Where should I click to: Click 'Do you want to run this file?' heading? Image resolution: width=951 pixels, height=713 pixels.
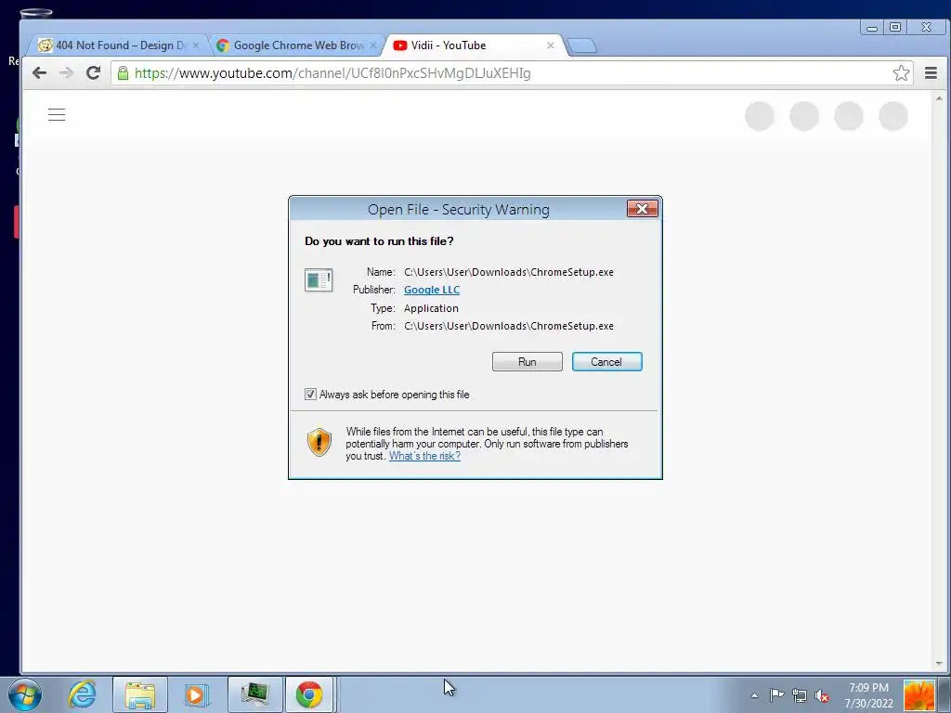tap(379, 241)
